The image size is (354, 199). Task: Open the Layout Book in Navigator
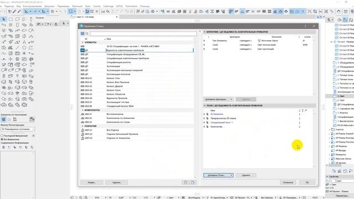click(351, 20)
